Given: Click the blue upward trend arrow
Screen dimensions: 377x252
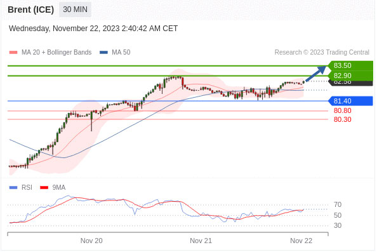Looking at the screenshot, I should pos(315,74).
